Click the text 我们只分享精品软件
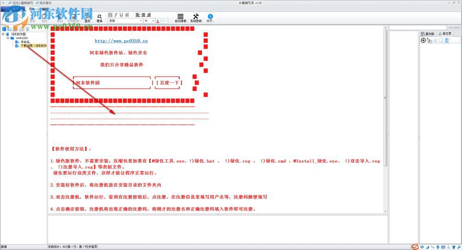Viewport: 462px width, 250px height. click(122, 65)
